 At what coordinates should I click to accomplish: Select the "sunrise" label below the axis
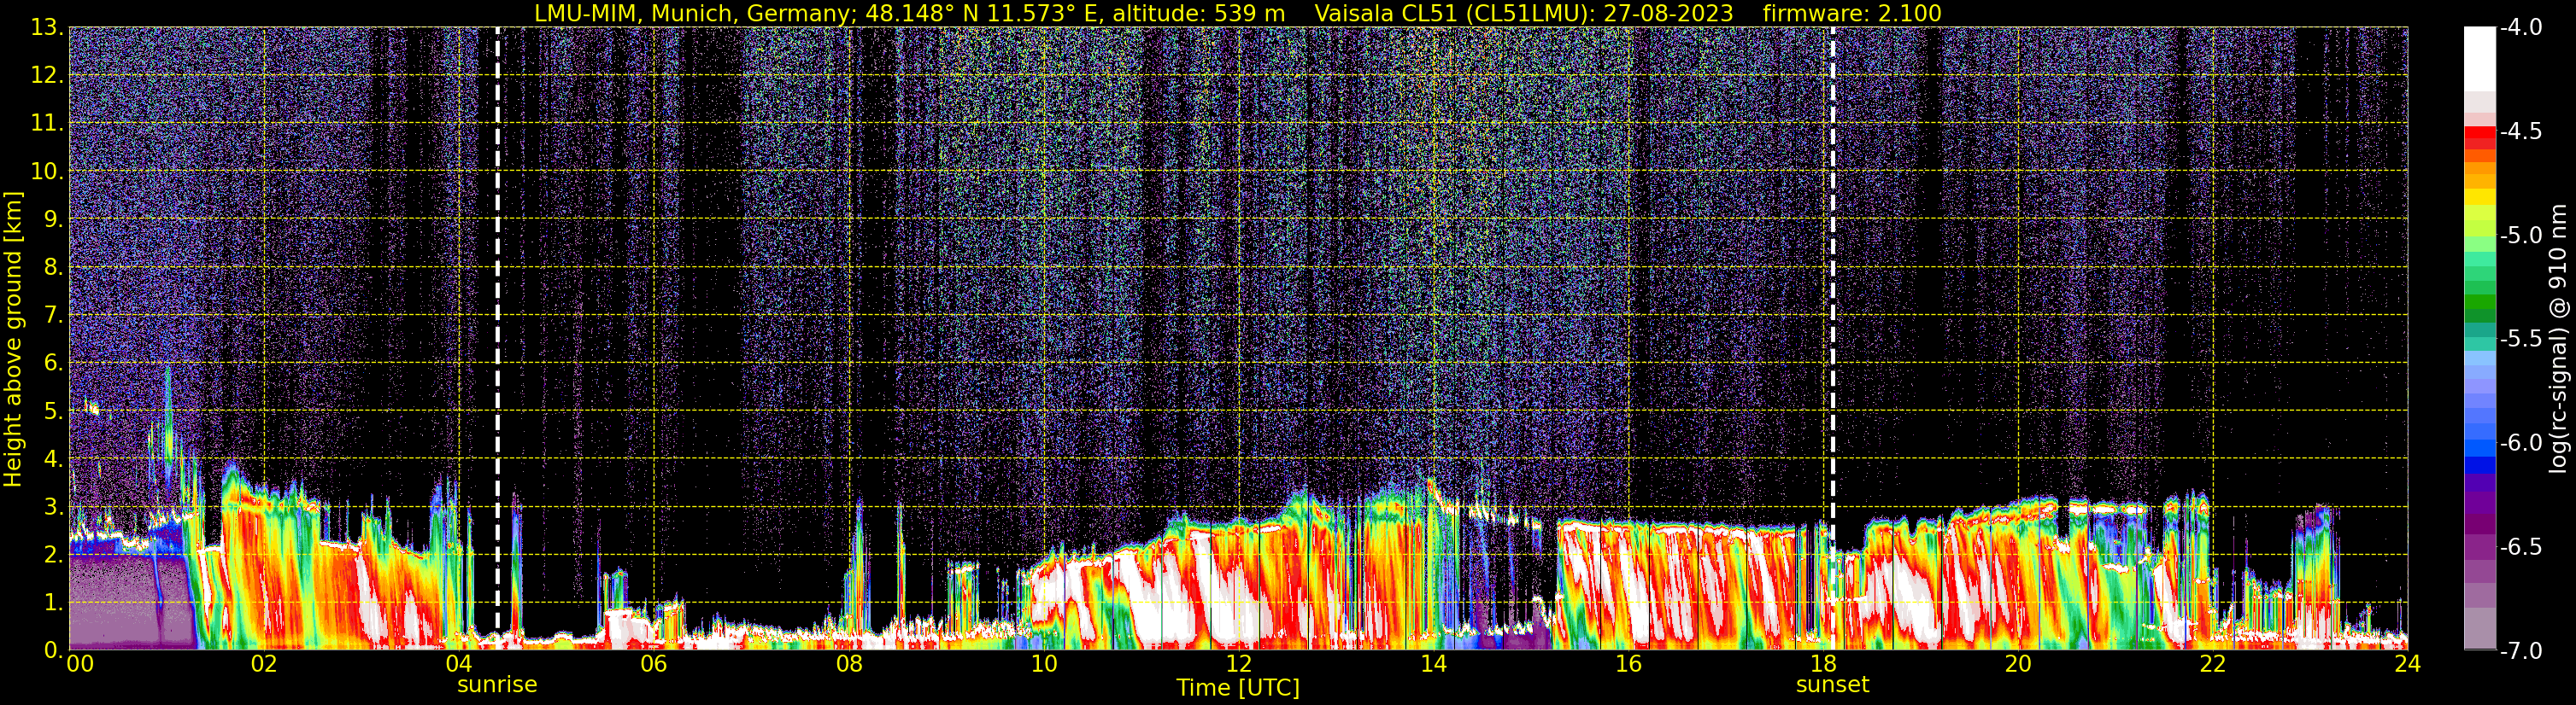point(497,685)
